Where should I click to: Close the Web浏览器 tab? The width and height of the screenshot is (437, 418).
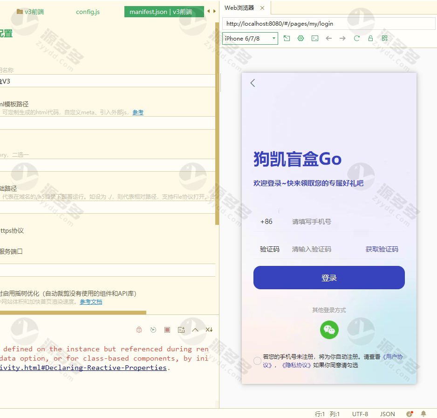[262, 8]
